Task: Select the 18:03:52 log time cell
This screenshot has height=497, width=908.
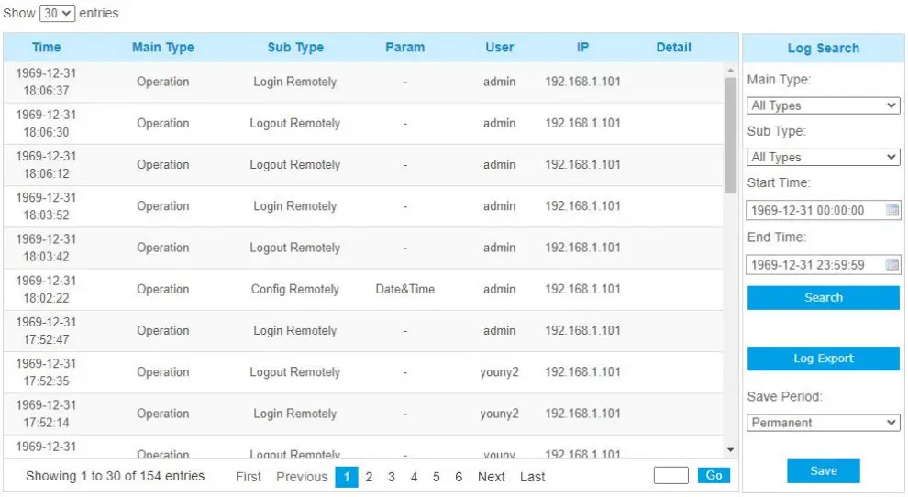Action: point(47,206)
